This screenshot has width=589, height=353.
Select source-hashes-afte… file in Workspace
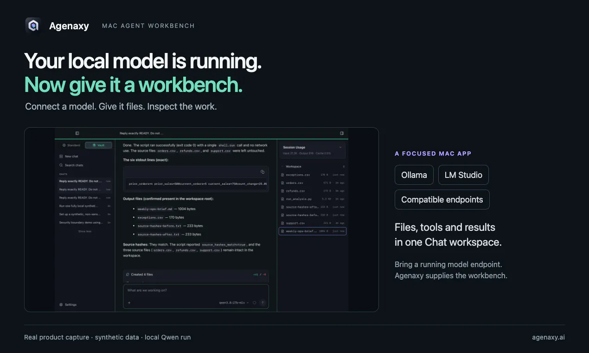click(313, 207)
